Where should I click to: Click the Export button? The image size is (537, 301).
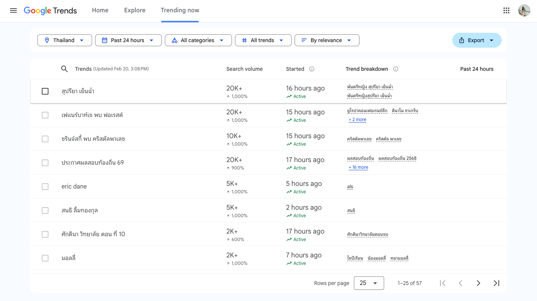tap(476, 40)
